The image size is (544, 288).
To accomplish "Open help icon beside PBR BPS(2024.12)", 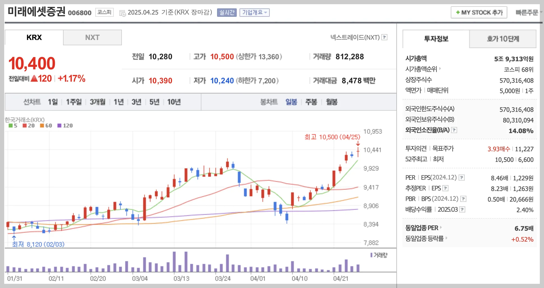I will (x=463, y=199).
